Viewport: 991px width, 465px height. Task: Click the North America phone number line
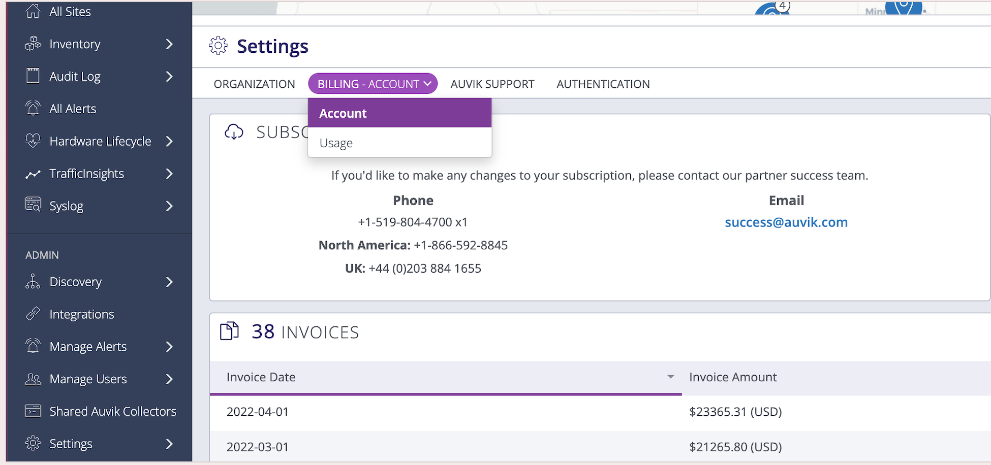pos(413,245)
